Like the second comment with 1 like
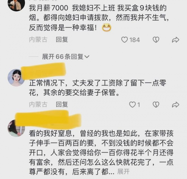This screenshot has height=179, width=187. click(x=132, y=105)
